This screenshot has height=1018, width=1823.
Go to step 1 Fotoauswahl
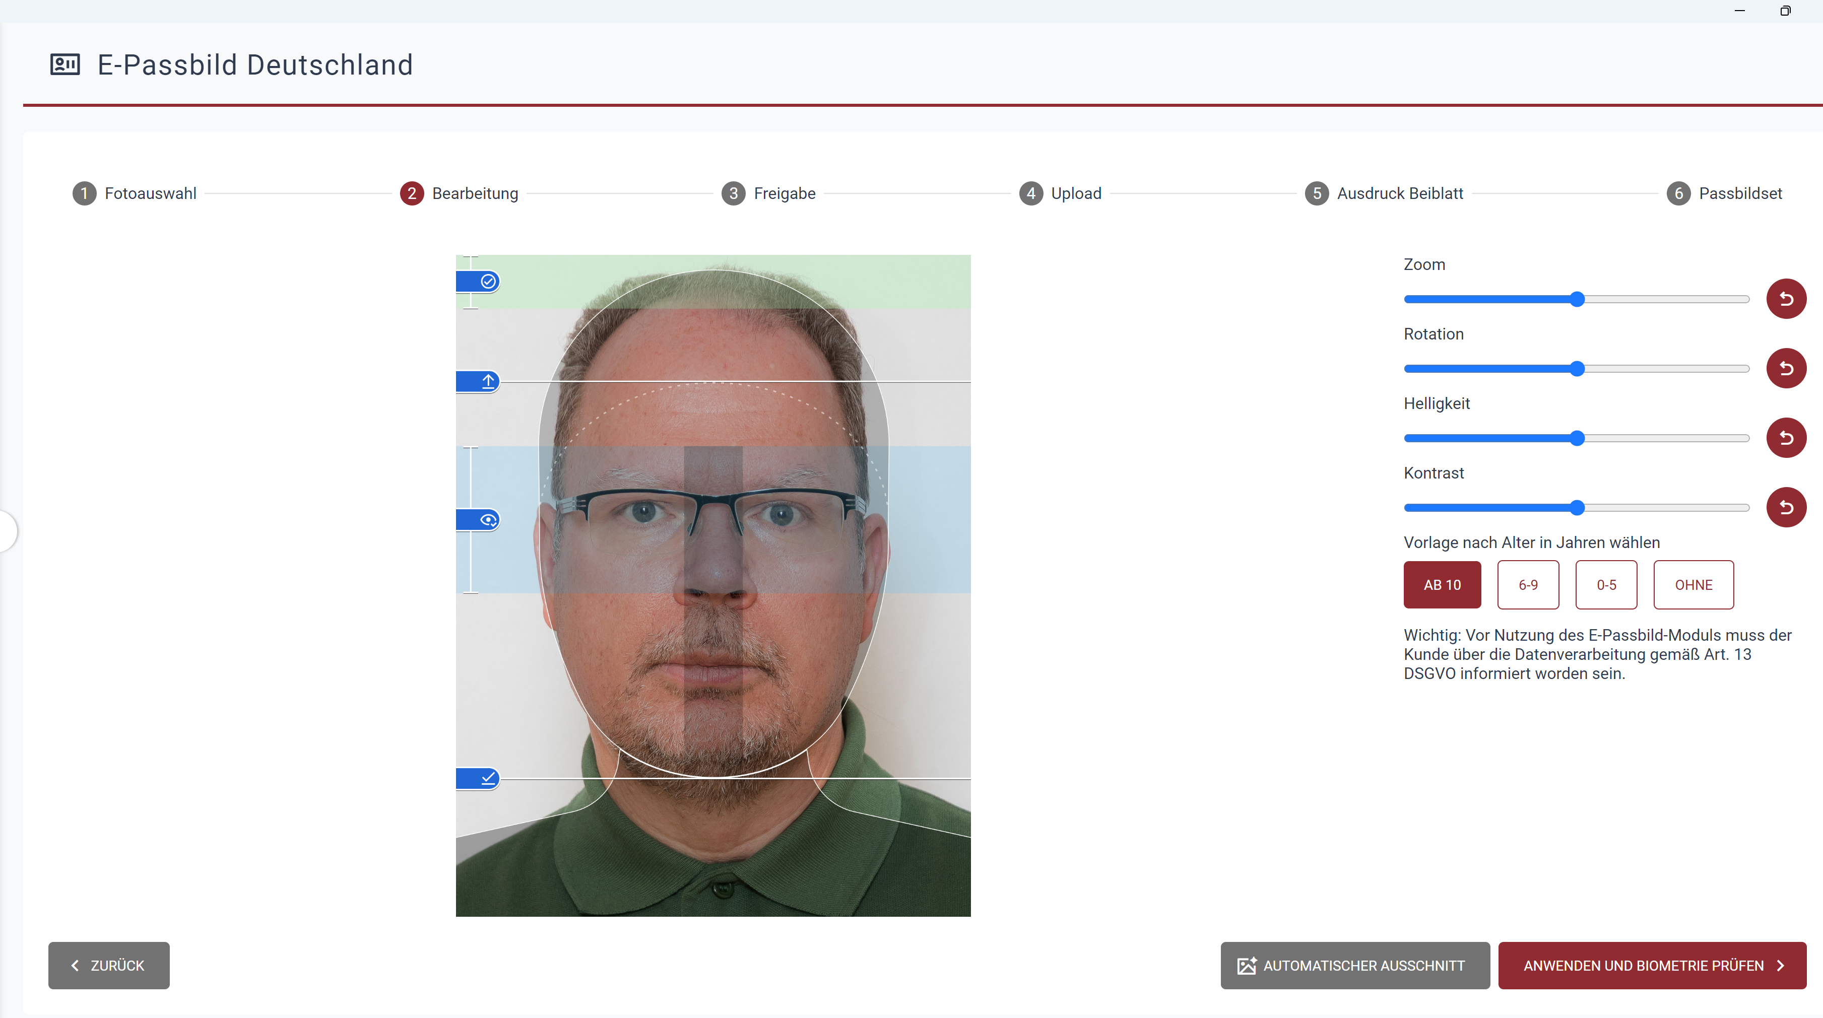pyautogui.click(x=135, y=193)
